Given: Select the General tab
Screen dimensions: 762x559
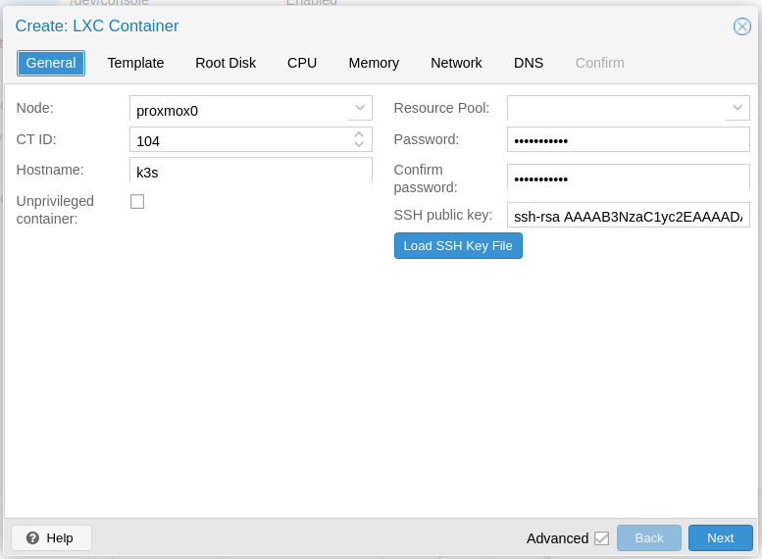Looking at the screenshot, I should [x=51, y=63].
